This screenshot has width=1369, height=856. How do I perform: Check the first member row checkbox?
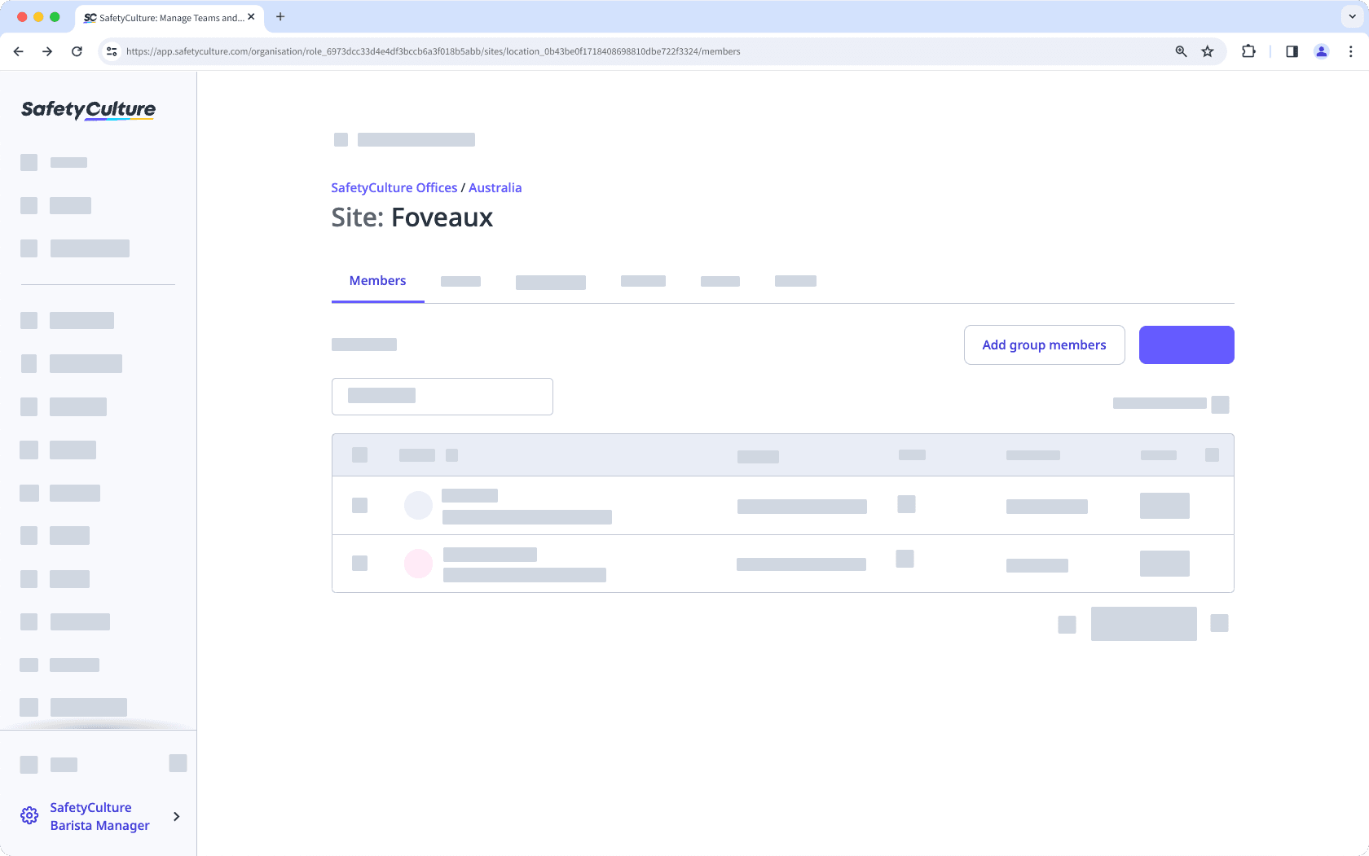point(359,505)
